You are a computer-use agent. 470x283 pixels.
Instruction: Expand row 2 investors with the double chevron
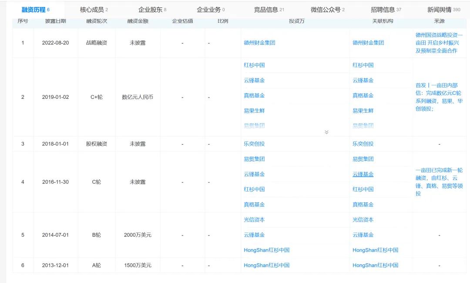click(x=326, y=132)
